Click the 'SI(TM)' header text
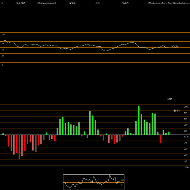 (72, 3)
